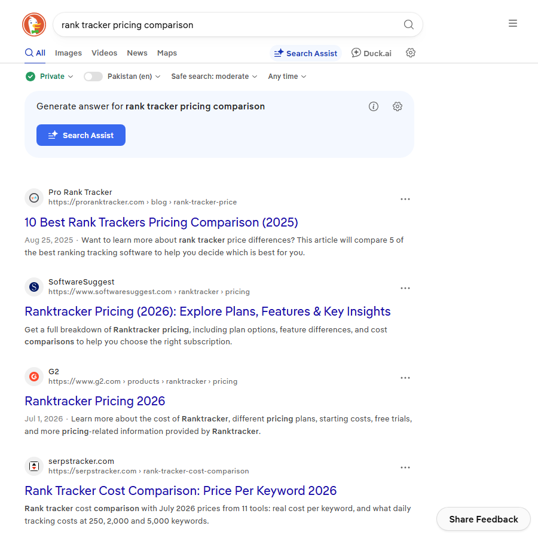Click the softwaresuggest.com URL breadcrumb
The height and width of the screenshot is (538, 538).
[149, 292]
